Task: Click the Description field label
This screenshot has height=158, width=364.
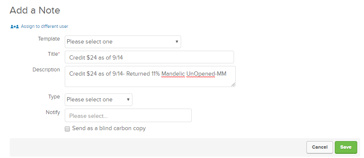Action: (46, 70)
